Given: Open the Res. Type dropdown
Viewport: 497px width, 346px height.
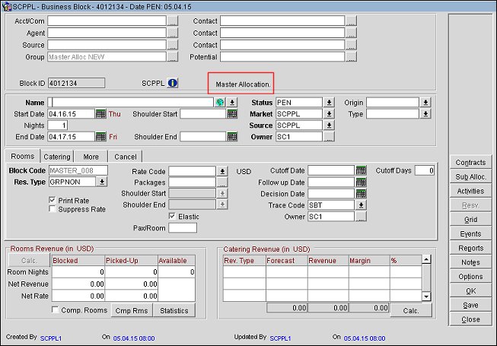Looking at the screenshot, I should 102,183.
